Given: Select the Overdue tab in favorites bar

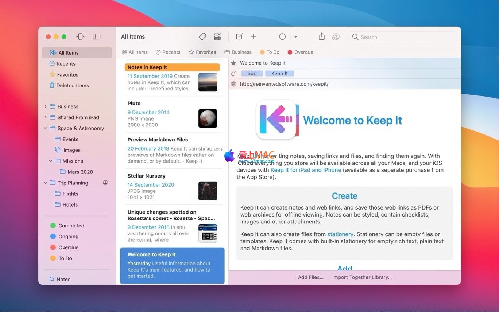Looking at the screenshot, I should 300,52.
